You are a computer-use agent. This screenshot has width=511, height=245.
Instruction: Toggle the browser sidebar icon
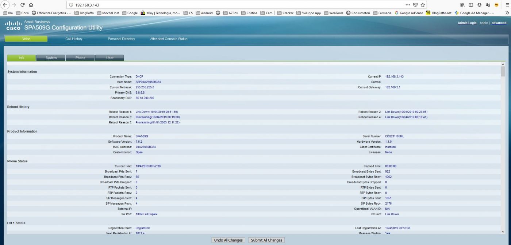coord(471,5)
